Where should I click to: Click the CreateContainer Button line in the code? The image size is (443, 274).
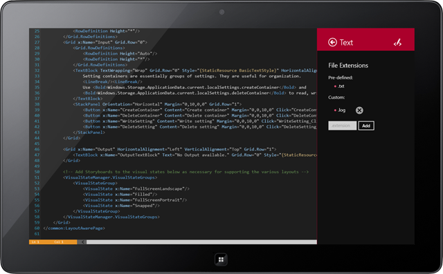(x=200, y=110)
